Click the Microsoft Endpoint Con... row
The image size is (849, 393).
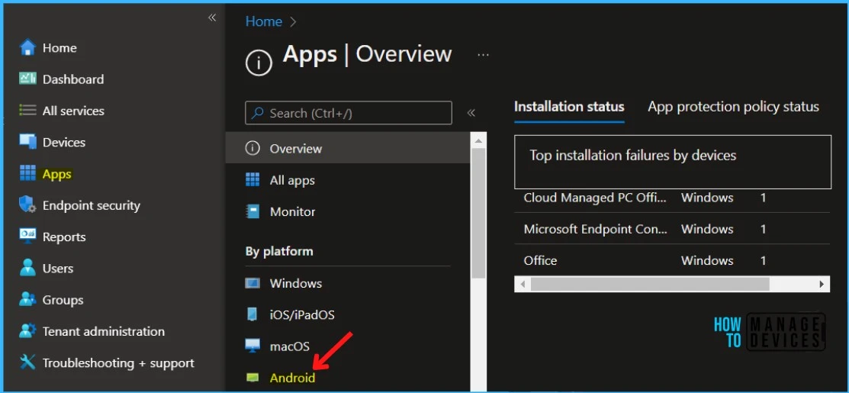(x=671, y=229)
